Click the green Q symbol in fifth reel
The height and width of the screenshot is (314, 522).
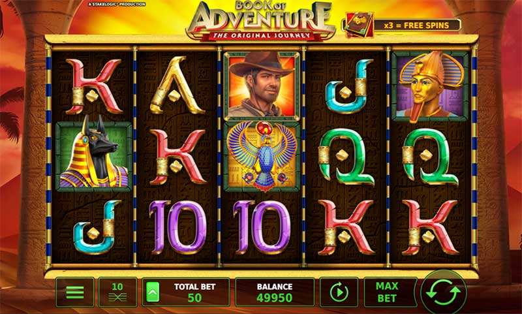click(430, 157)
